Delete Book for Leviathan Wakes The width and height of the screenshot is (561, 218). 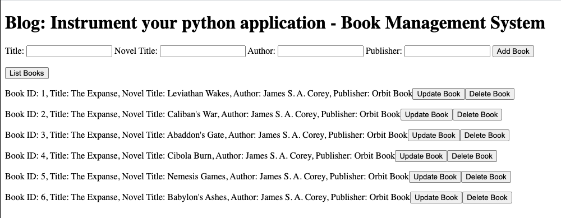pyautogui.click(x=489, y=94)
